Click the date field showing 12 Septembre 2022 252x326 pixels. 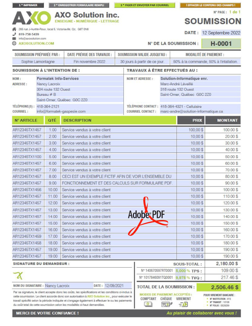(x=221, y=33)
